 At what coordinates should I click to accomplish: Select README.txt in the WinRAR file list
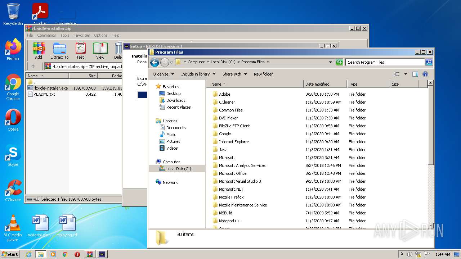pyautogui.click(x=44, y=94)
